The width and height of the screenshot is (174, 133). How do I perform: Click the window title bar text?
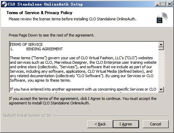click(45, 4)
